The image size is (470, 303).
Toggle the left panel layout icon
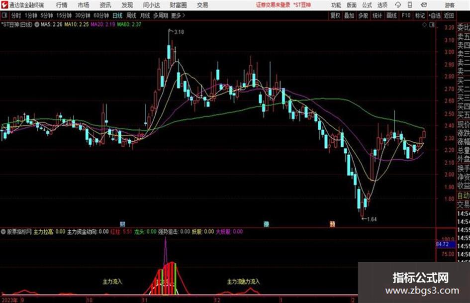(x=4, y=15)
